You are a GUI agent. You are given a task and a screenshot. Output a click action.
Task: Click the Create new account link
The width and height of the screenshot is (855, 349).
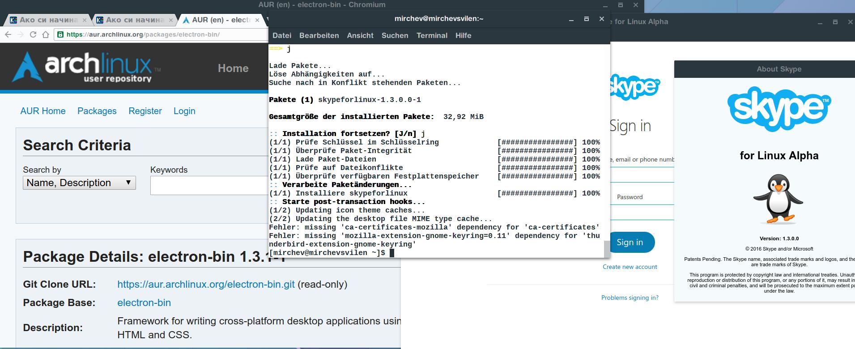point(630,267)
